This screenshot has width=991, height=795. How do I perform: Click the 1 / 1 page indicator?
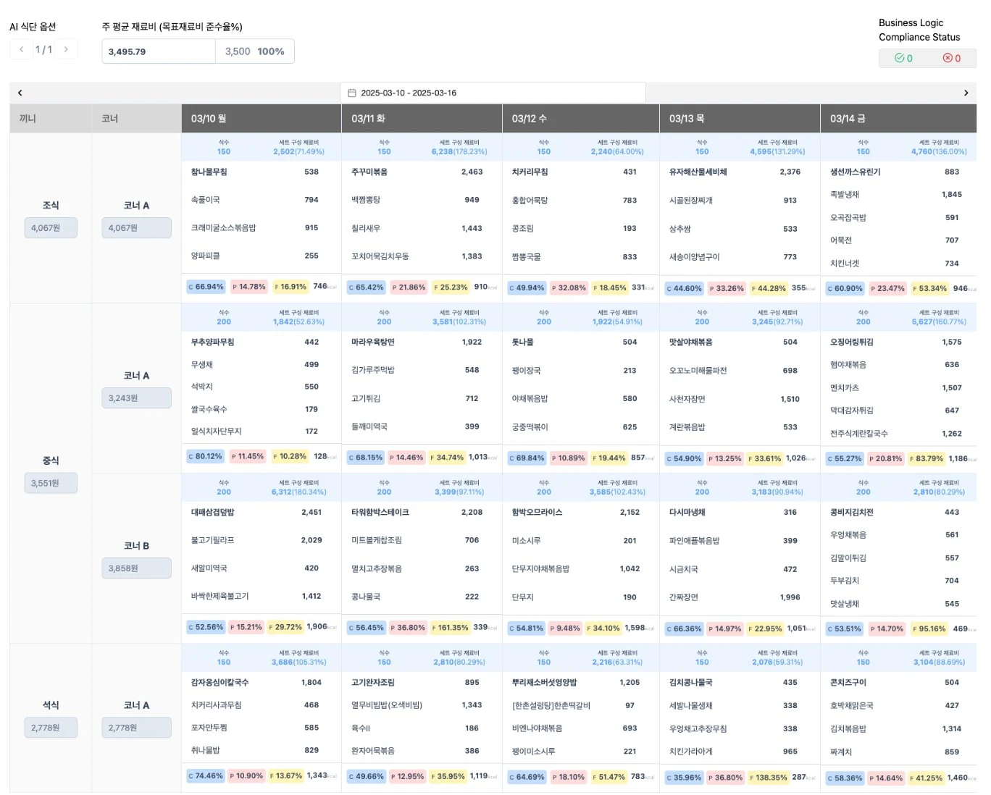click(x=43, y=50)
